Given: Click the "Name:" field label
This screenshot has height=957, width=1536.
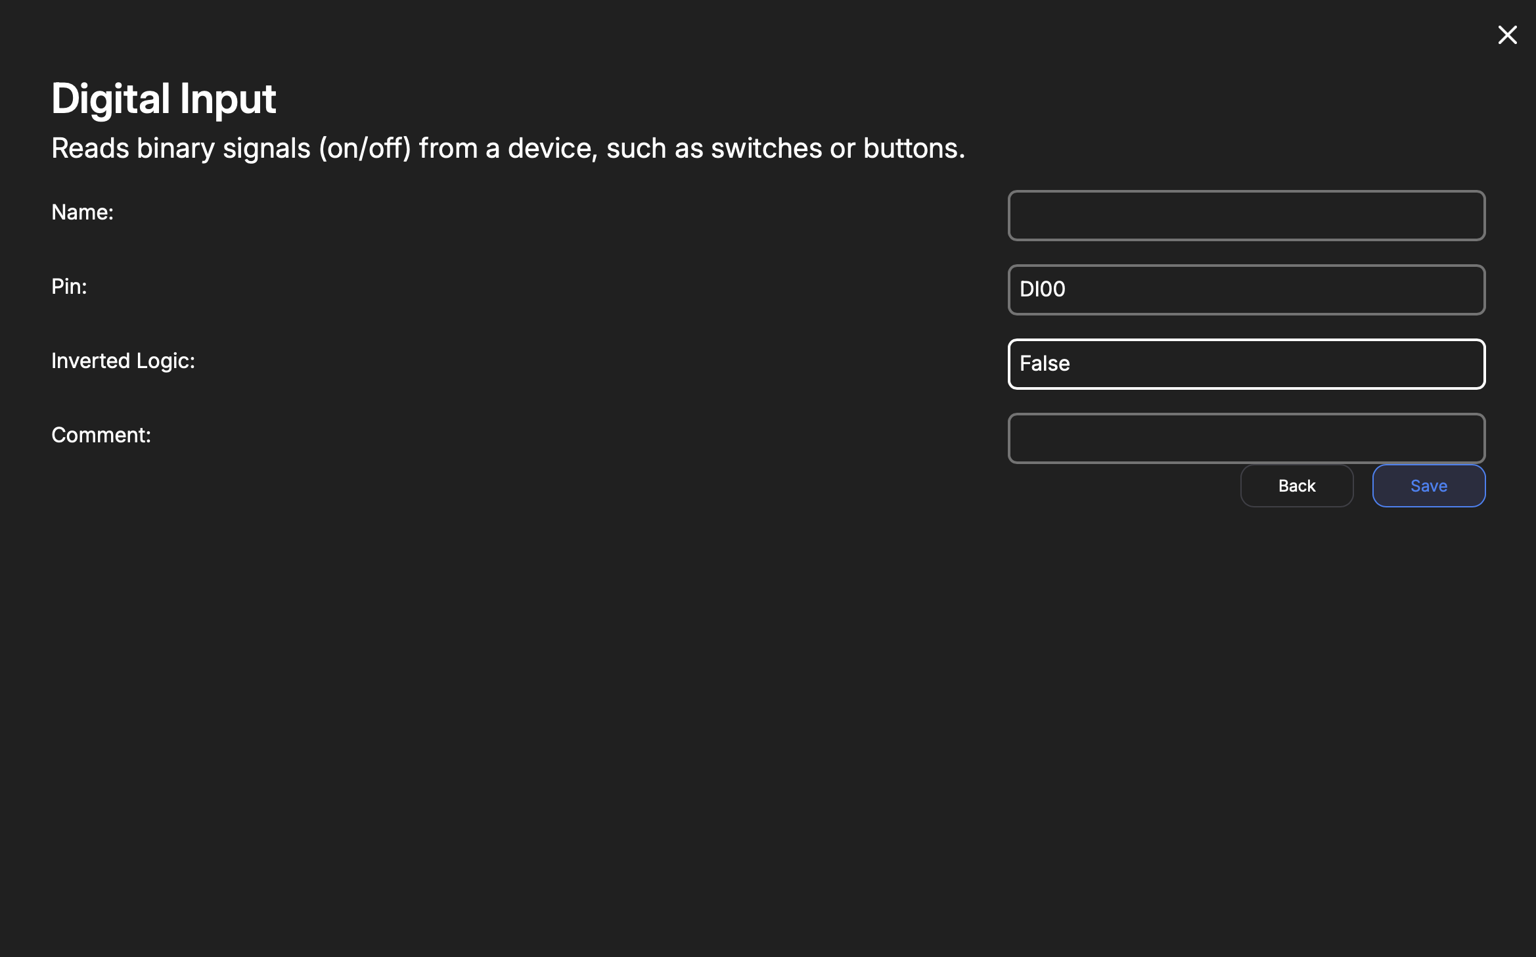Looking at the screenshot, I should click(82, 212).
